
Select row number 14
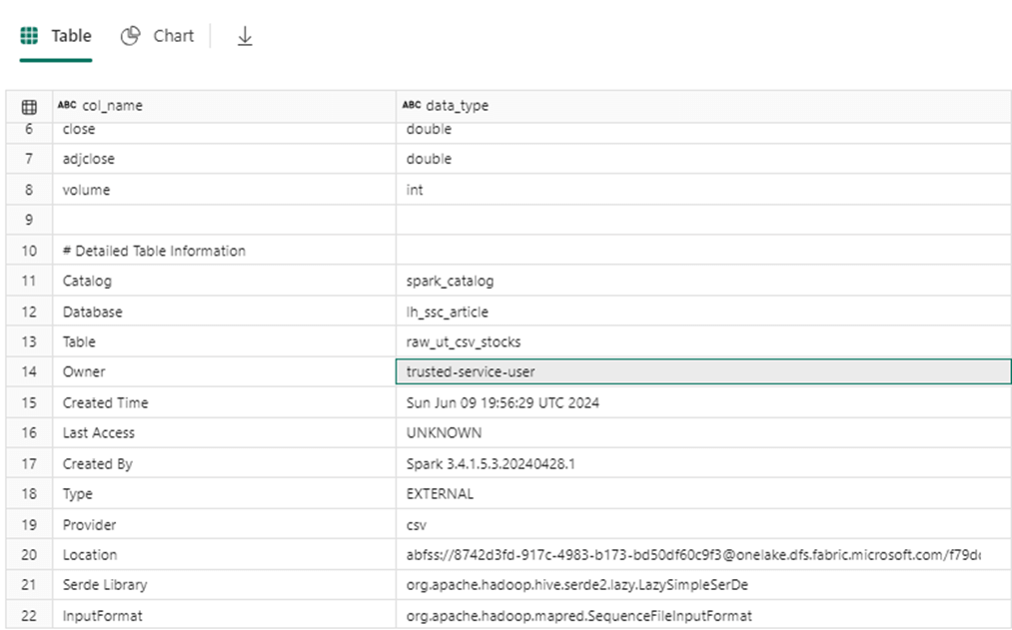click(x=29, y=371)
